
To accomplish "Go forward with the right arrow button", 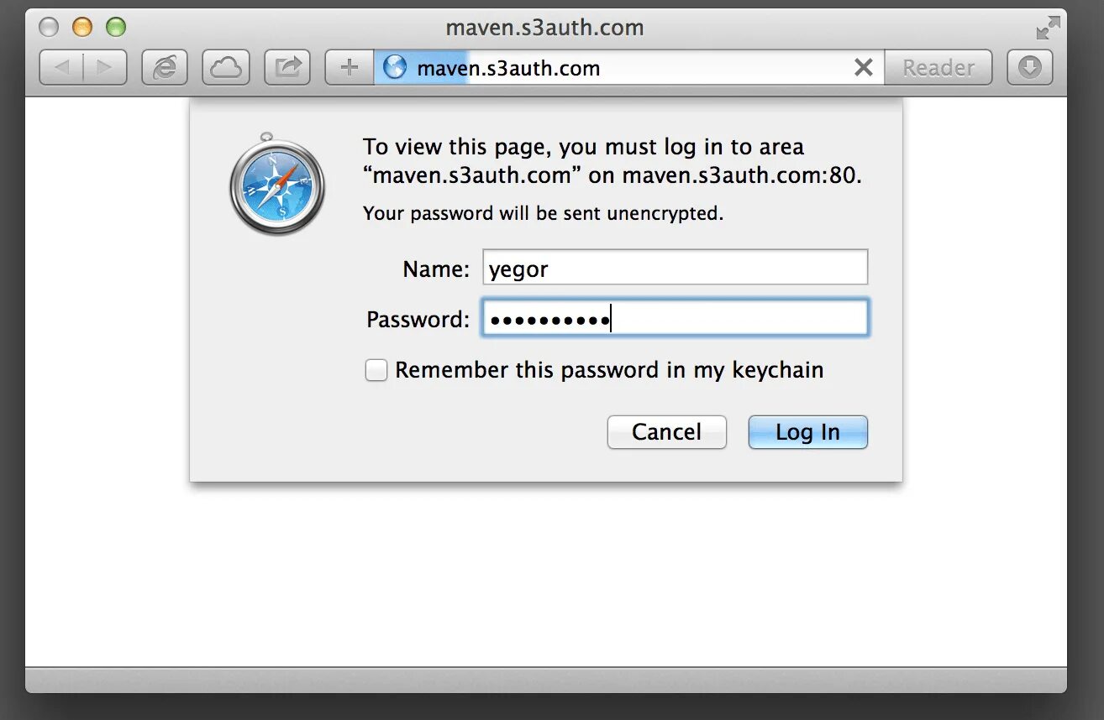I will (x=105, y=67).
